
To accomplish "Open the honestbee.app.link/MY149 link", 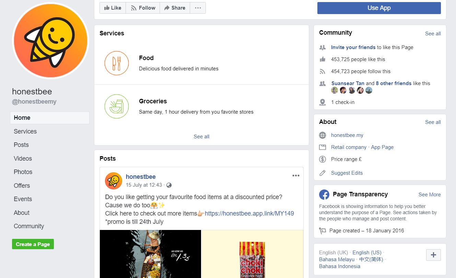I will tap(249, 213).
